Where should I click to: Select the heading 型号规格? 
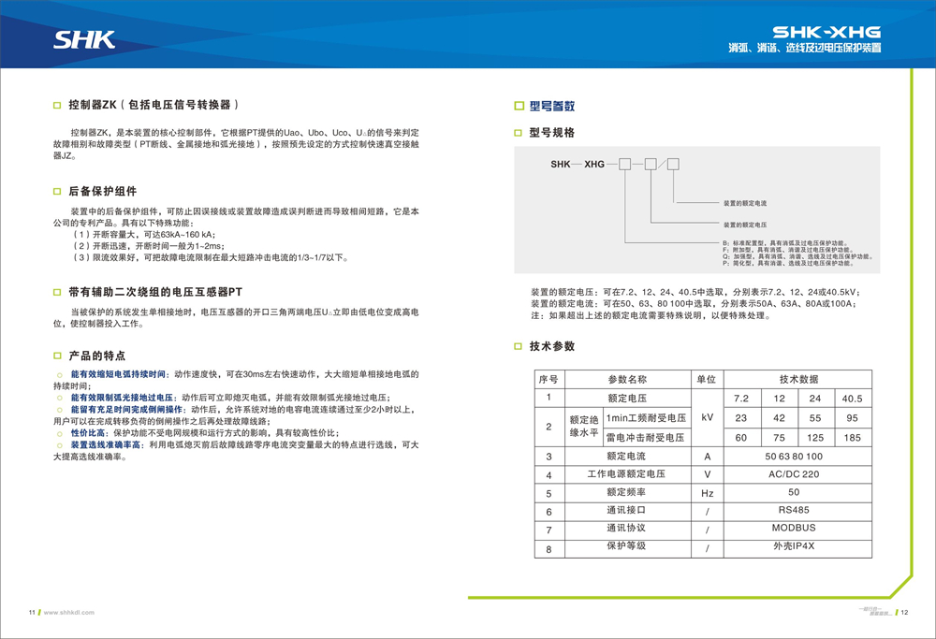[x=552, y=133]
